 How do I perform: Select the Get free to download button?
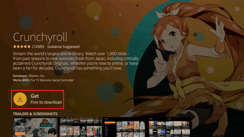pos(37,99)
